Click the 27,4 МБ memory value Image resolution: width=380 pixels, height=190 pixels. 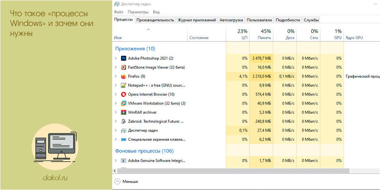[x=264, y=130]
